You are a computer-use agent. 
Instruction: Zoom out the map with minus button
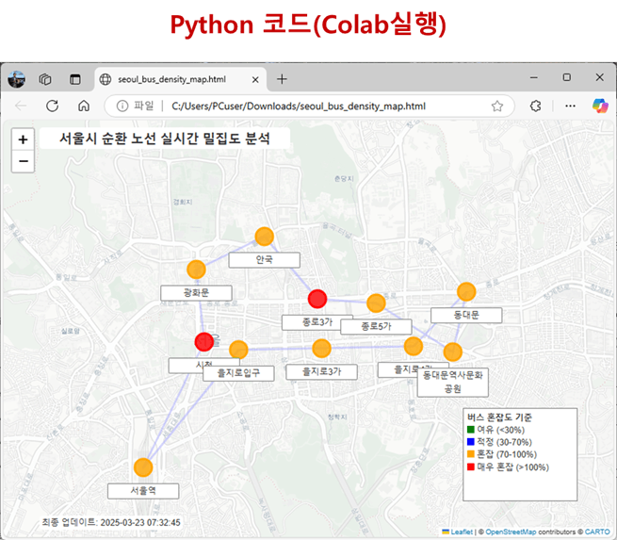(23, 161)
